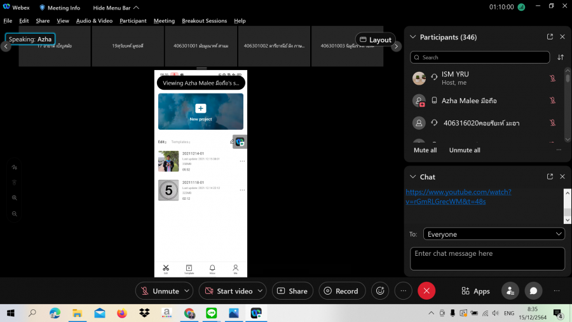
Task: Collapse the Participants panel header
Action: click(x=412, y=37)
